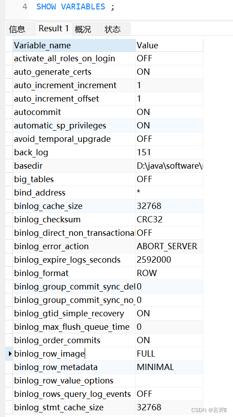233x417 pixels.
Task: Click the ON value of binlog_order_commits
Action: pyautogui.click(x=169, y=340)
